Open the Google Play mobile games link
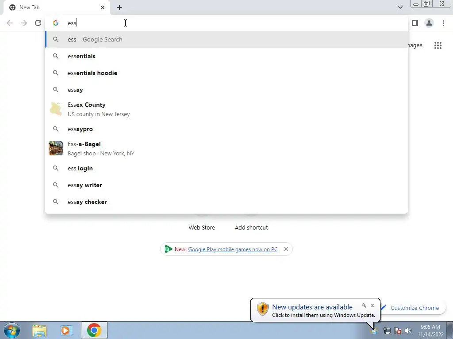 click(233, 249)
